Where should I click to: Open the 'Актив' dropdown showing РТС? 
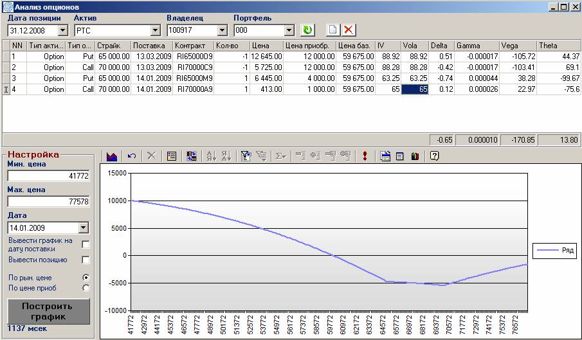click(155, 30)
